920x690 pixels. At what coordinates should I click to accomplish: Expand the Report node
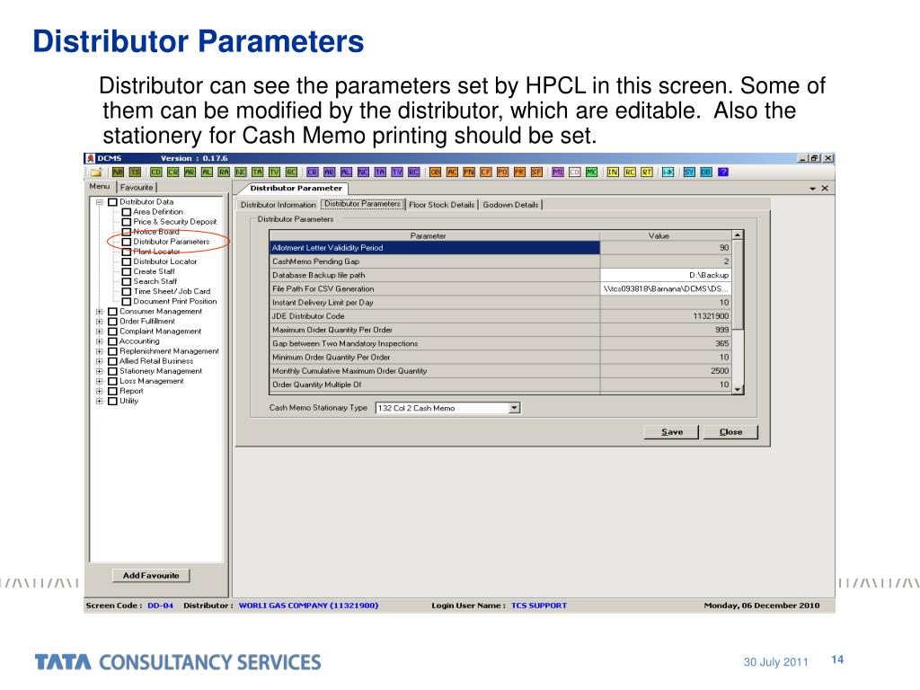(x=100, y=392)
